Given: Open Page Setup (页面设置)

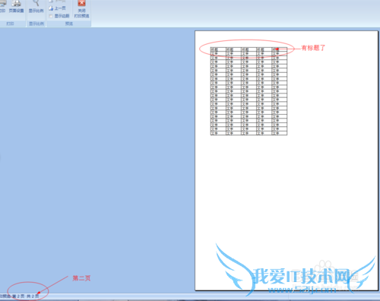Looking at the screenshot, I should (16, 7).
